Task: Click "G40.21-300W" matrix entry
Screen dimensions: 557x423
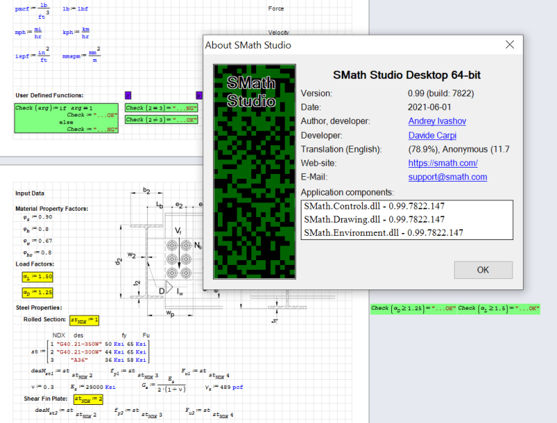Action: tap(79, 352)
